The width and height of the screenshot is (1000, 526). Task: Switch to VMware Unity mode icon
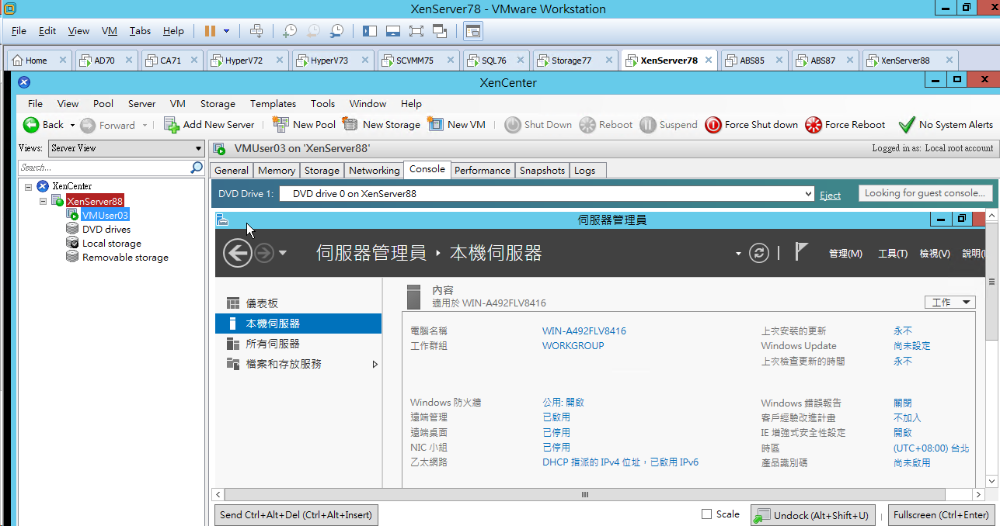click(x=440, y=31)
